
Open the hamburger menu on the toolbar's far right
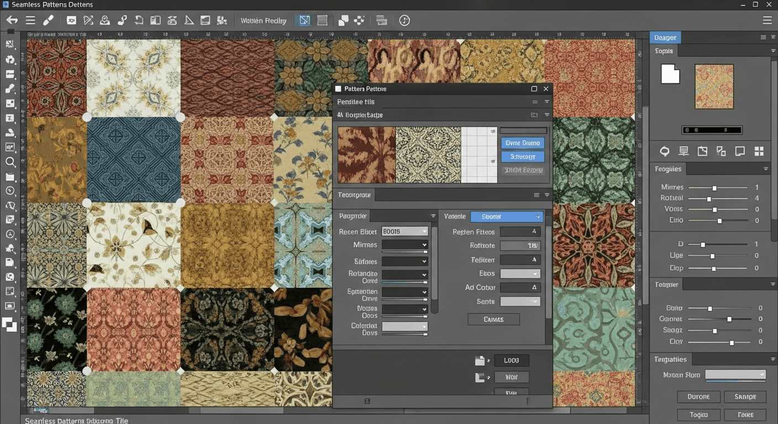click(x=767, y=20)
